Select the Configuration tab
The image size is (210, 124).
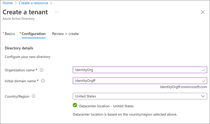click(x=34, y=34)
